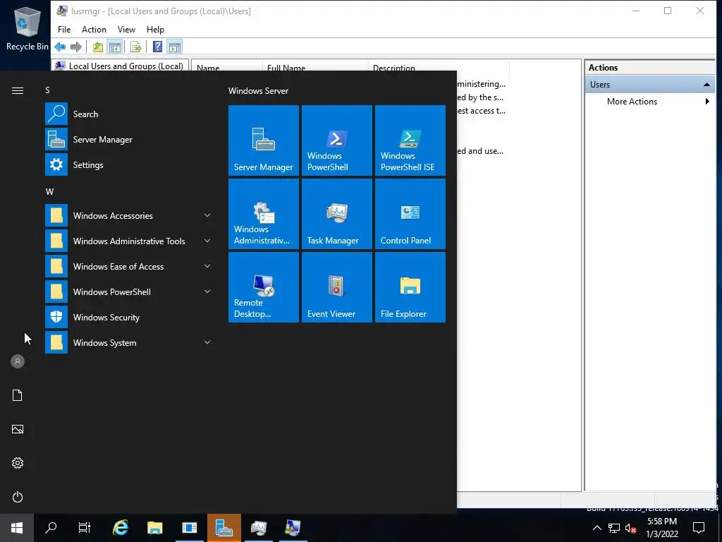Toggle Show/Hide Console Tree toolbar icon
This screenshot has height=542, width=722.
pyautogui.click(x=115, y=47)
